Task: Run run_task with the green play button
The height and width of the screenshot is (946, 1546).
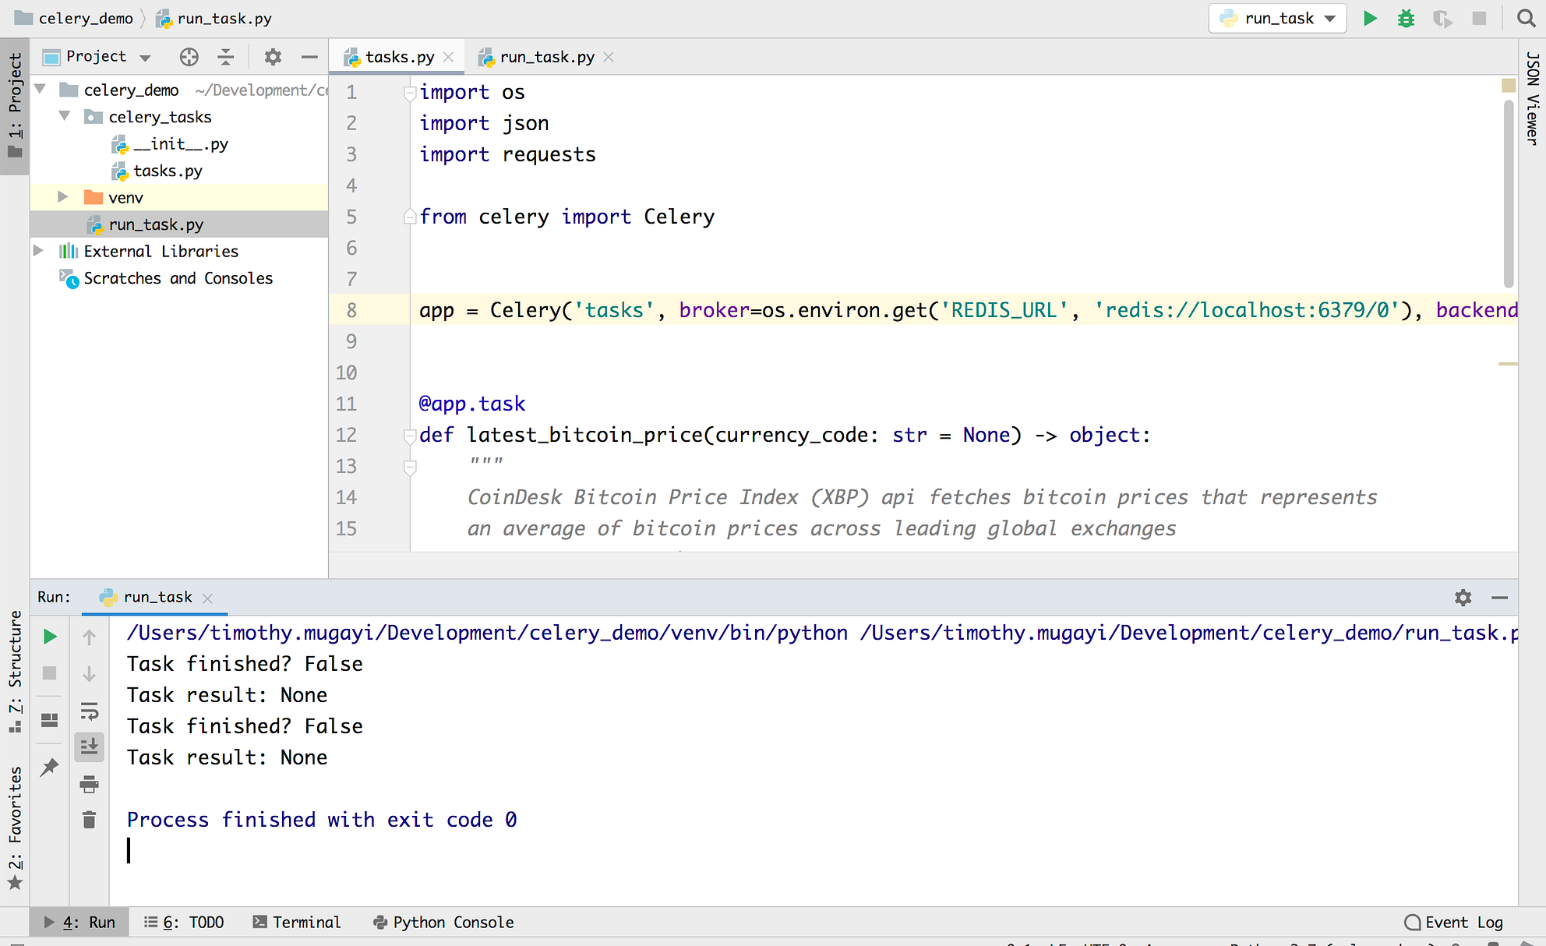Action: (x=1370, y=18)
